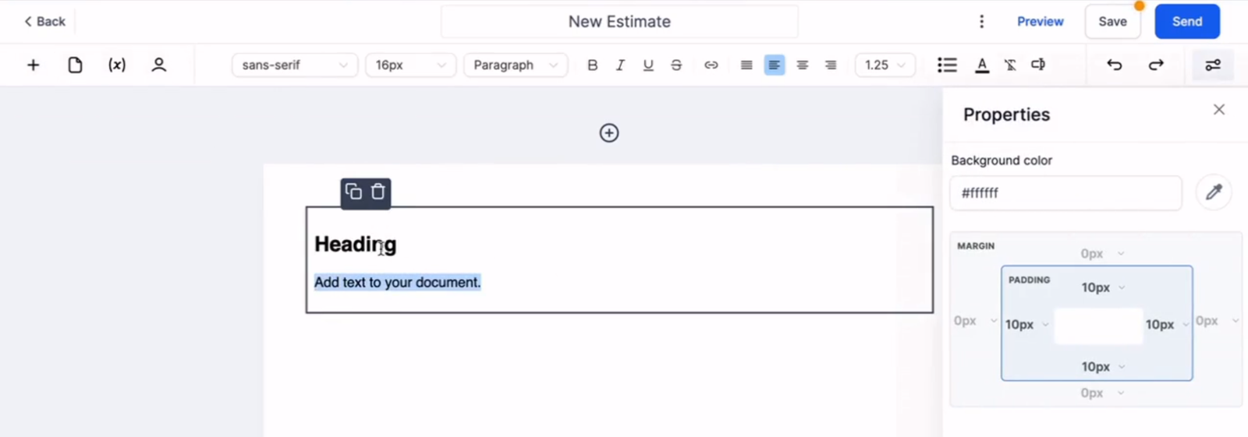Insert a link with the link icon
1248x437 pixels.
point(711,65)
